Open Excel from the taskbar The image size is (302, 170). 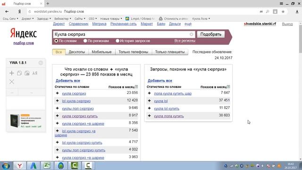47,166
